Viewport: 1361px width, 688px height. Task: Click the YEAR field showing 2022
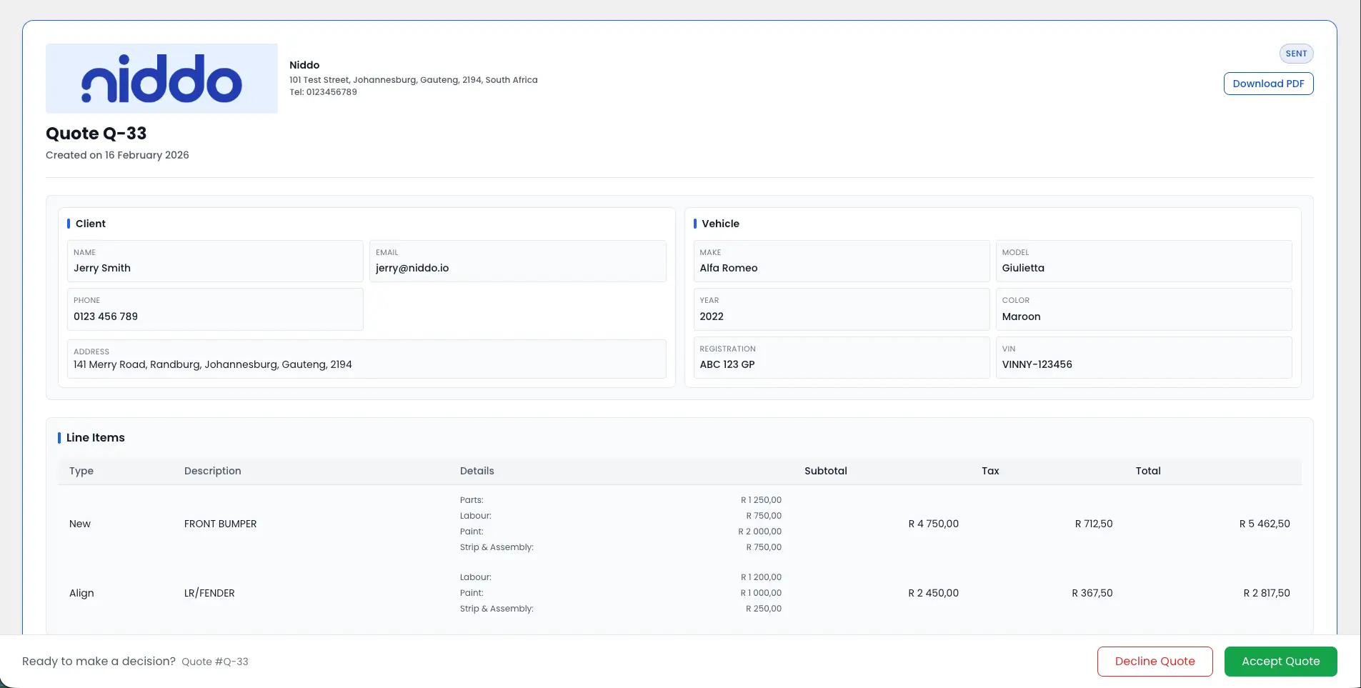[x=841, y=309]
